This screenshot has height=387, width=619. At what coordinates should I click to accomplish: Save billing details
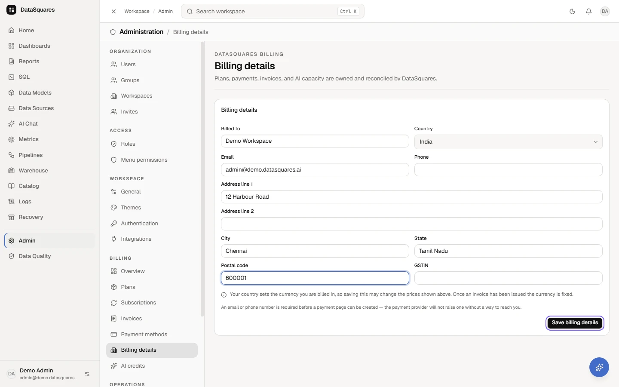tap(575, 323)
